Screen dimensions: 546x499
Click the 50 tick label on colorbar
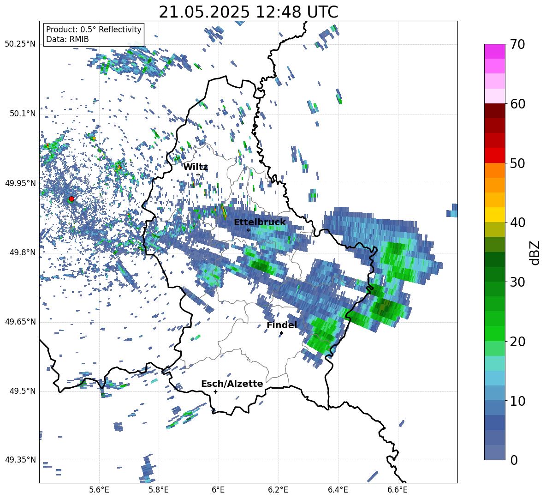point(517,163)
